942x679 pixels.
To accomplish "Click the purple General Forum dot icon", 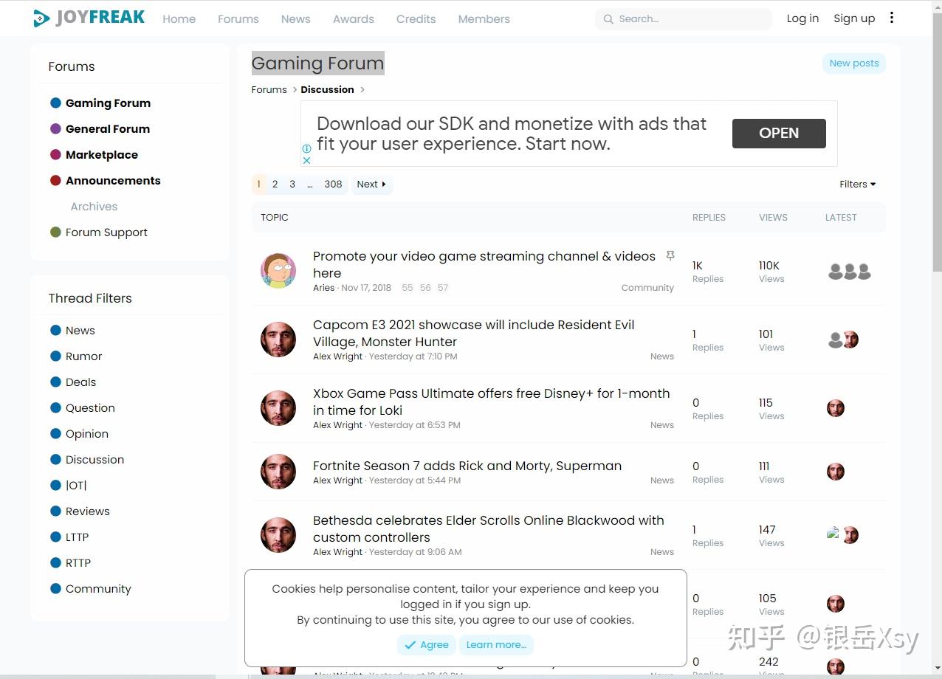I will (x=55, y=128).
